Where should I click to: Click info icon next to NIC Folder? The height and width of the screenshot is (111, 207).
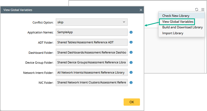(x=131, y=83)
